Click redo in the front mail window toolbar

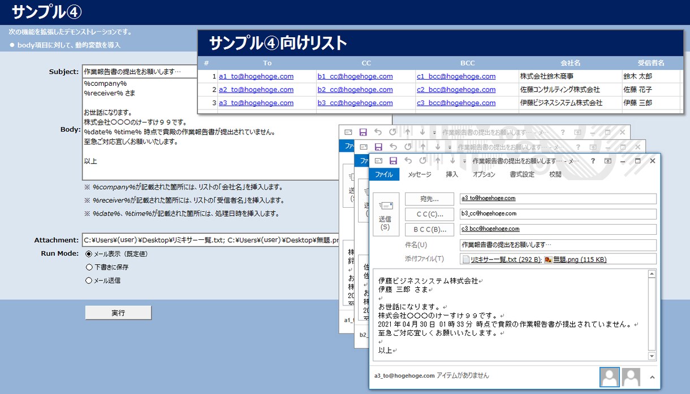tap(422, 161)
